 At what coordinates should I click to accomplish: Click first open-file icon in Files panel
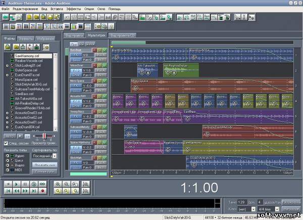tap(8, 47)
